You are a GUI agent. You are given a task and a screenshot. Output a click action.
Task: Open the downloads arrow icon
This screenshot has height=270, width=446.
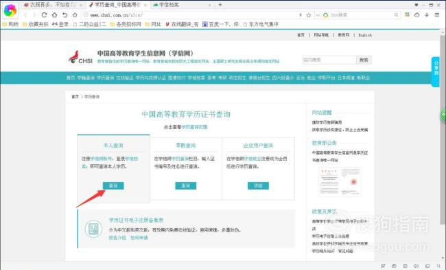coord(427,15)
